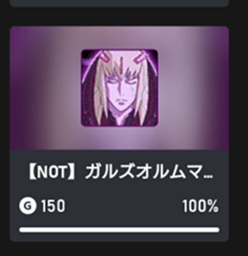This screenshot has width=248, height=256.
Task: Click the right end of the progress bar
Action: tap(217, 230)
